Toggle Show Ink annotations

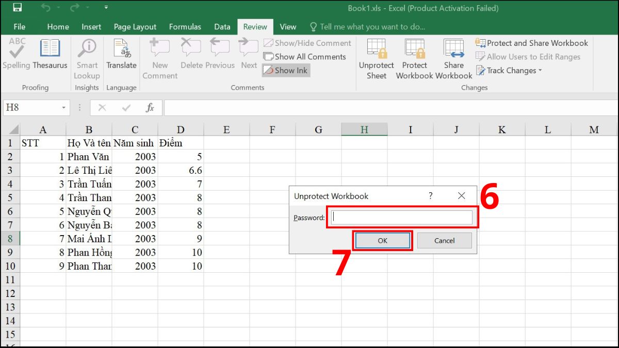285,71
